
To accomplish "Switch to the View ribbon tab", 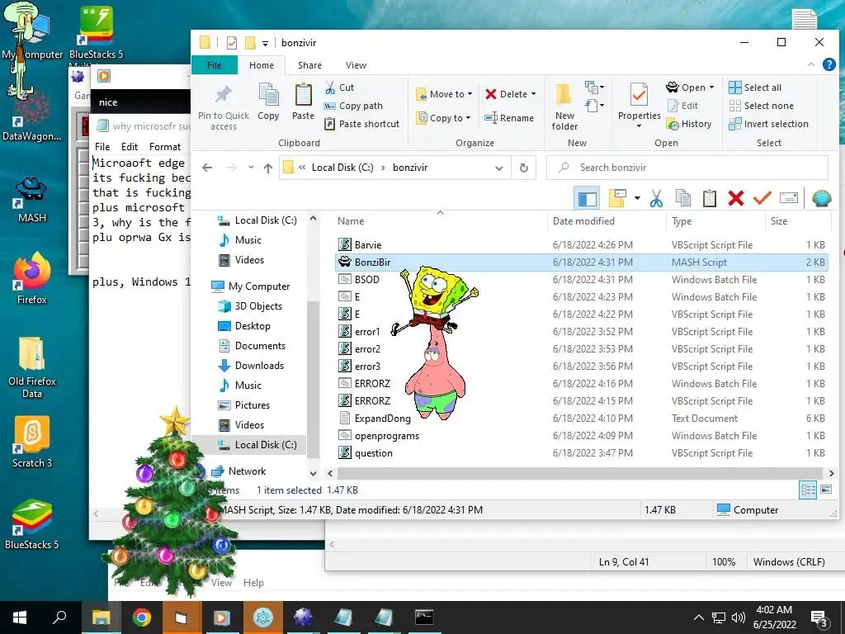I will (x=356, y=65).
